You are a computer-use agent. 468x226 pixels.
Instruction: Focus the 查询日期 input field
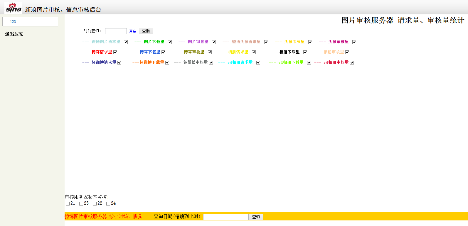pos(226,217)
